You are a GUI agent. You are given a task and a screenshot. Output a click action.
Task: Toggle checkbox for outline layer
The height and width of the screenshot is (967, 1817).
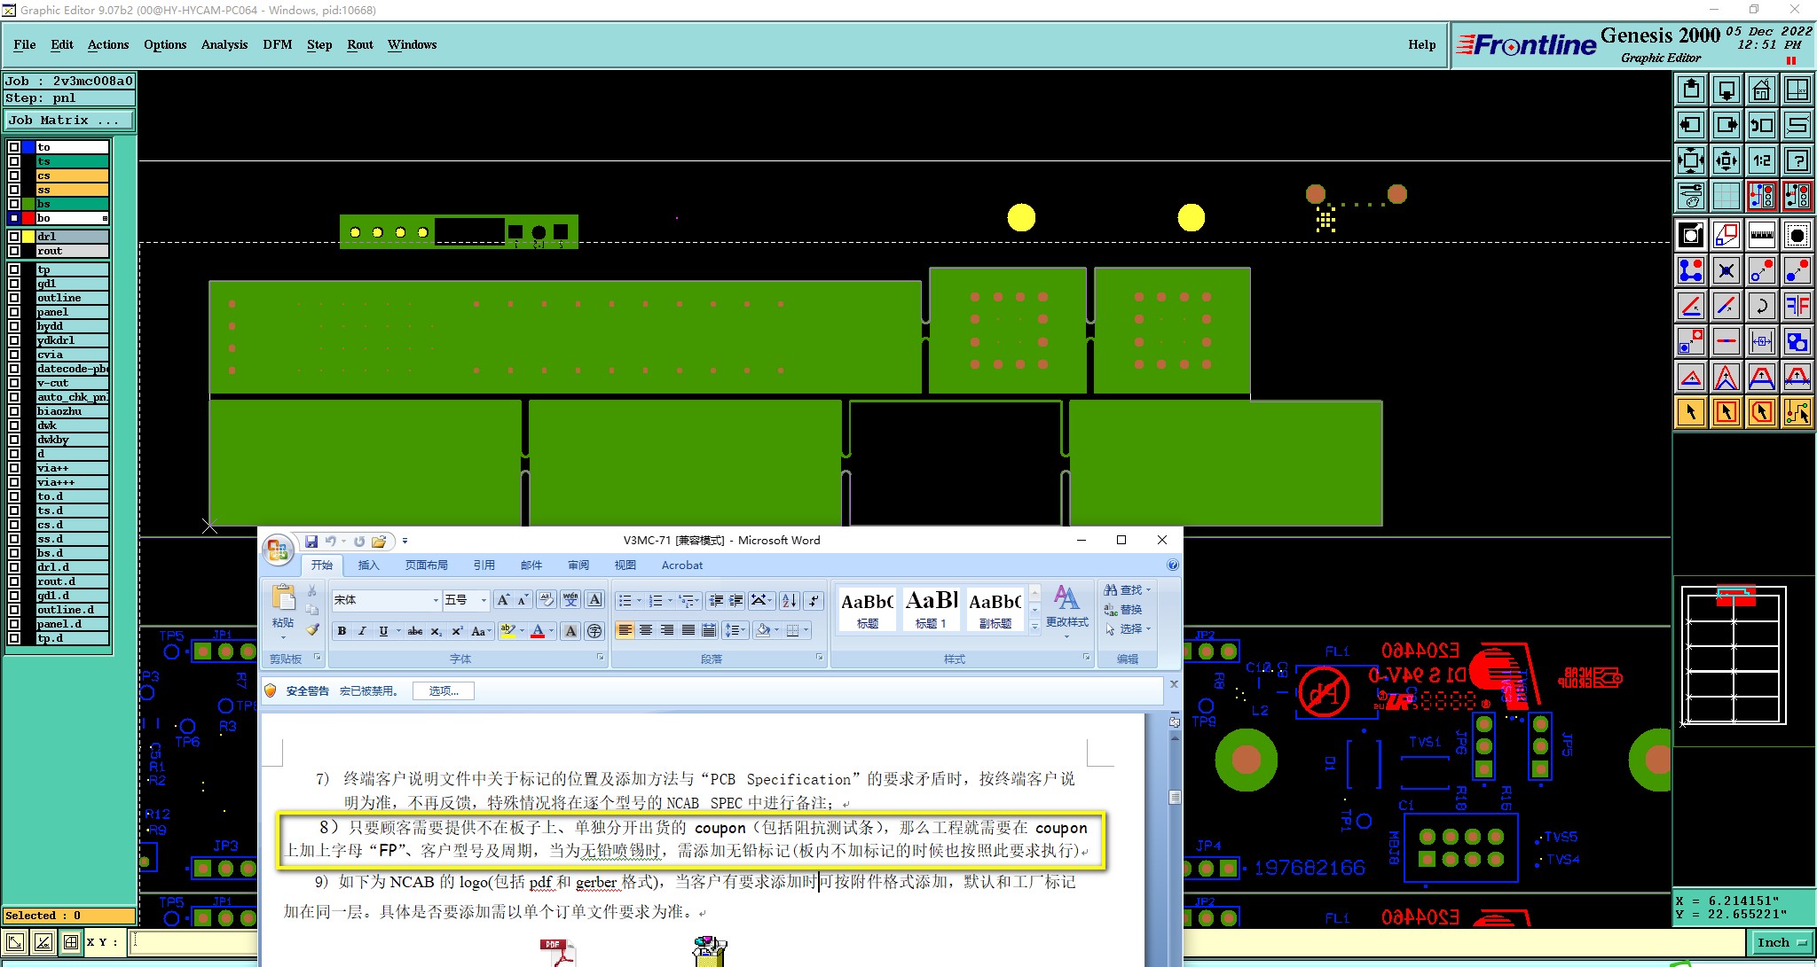click(14, 298)
